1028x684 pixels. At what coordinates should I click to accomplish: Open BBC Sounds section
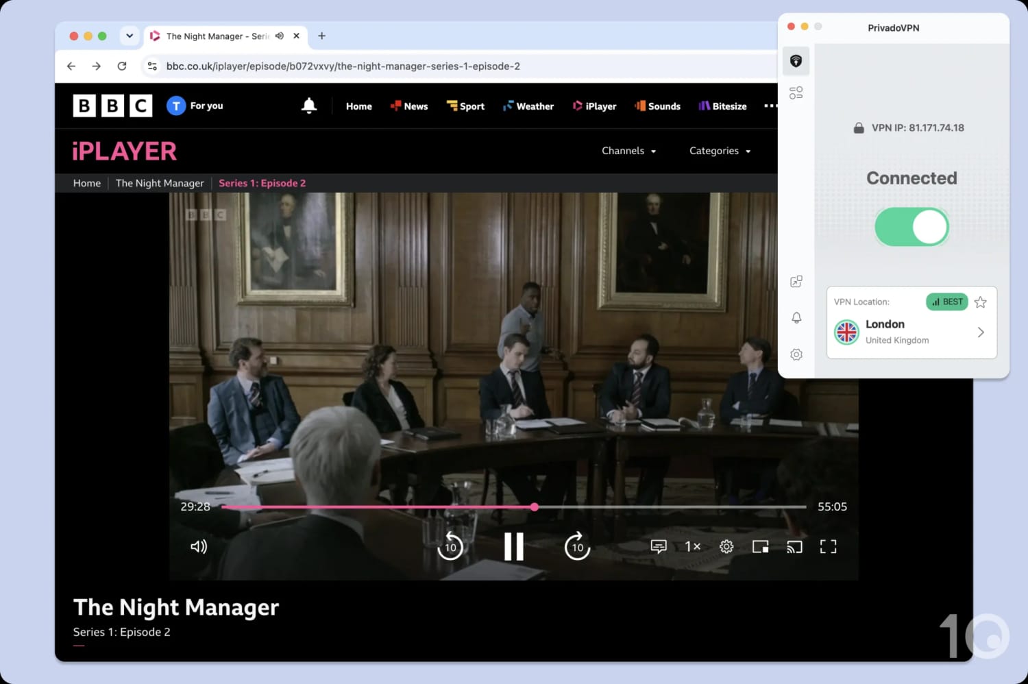pyautogui.click(x=657, y=106)
